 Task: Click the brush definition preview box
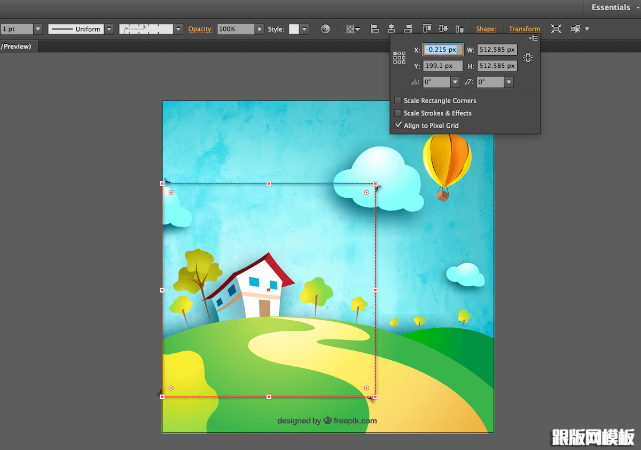click(146, 29)
